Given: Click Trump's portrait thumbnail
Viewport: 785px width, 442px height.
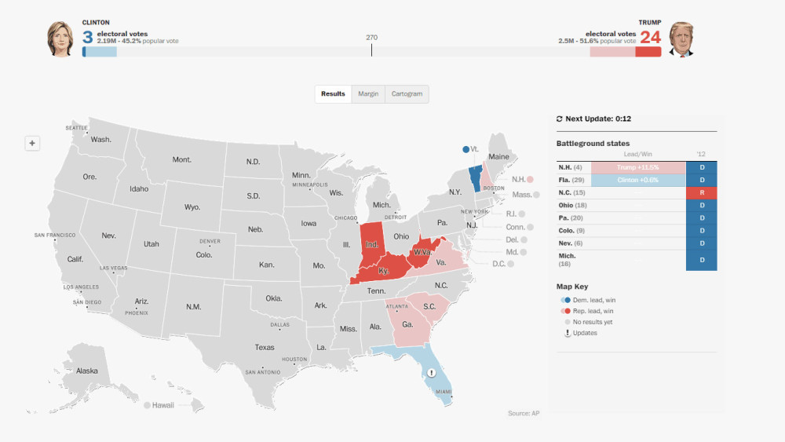Looking at the screenshot, I should [682, 38].
